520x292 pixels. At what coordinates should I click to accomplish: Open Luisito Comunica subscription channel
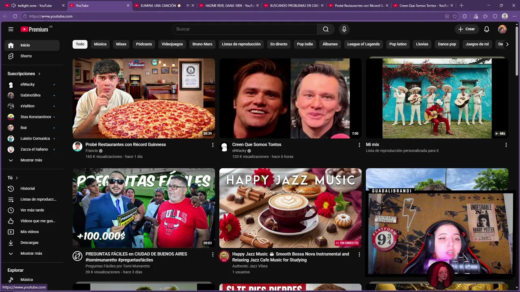click(32, 138)
